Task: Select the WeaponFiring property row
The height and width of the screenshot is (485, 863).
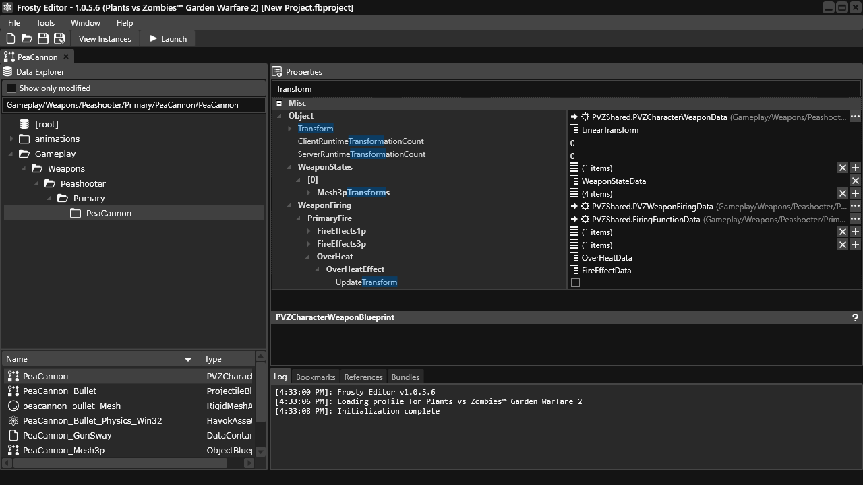Action: click(x=324, y=205)
